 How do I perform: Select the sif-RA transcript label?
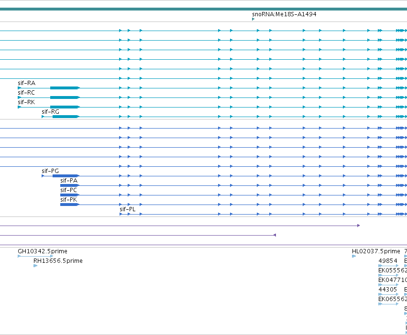26,83
